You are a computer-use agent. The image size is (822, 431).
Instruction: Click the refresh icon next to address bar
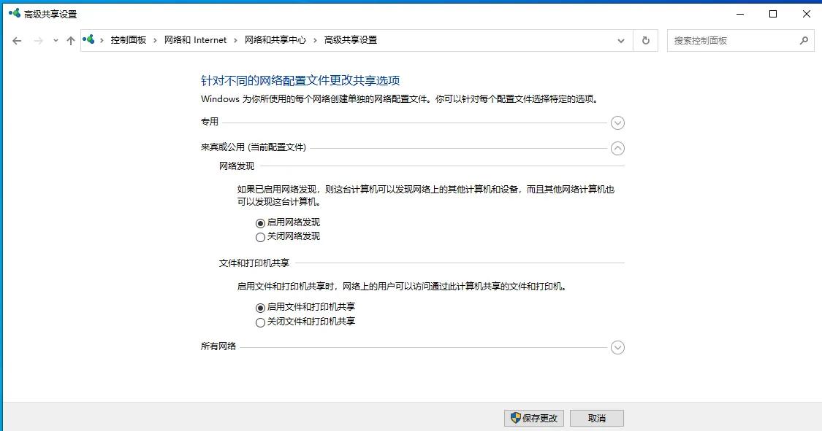pos(646,40)
